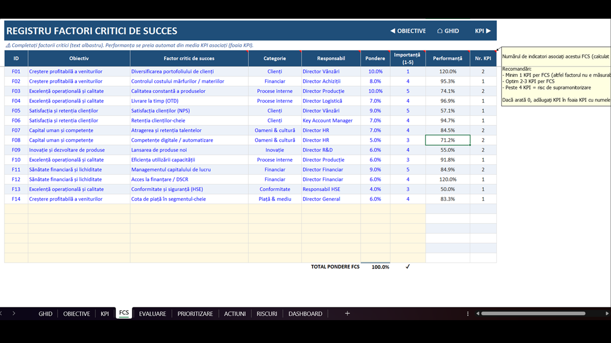
Task: Select cell Retenția clienților-cheie
Action: coord(189,121)
